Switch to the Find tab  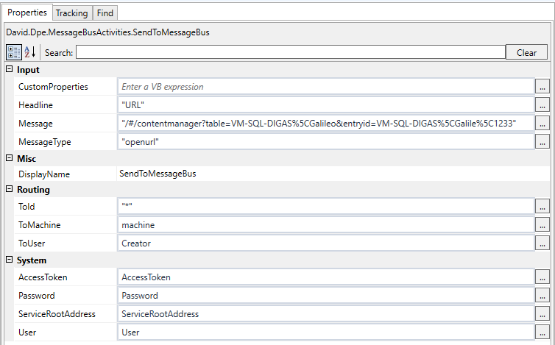pyautogui.click(x=105, y=13)
